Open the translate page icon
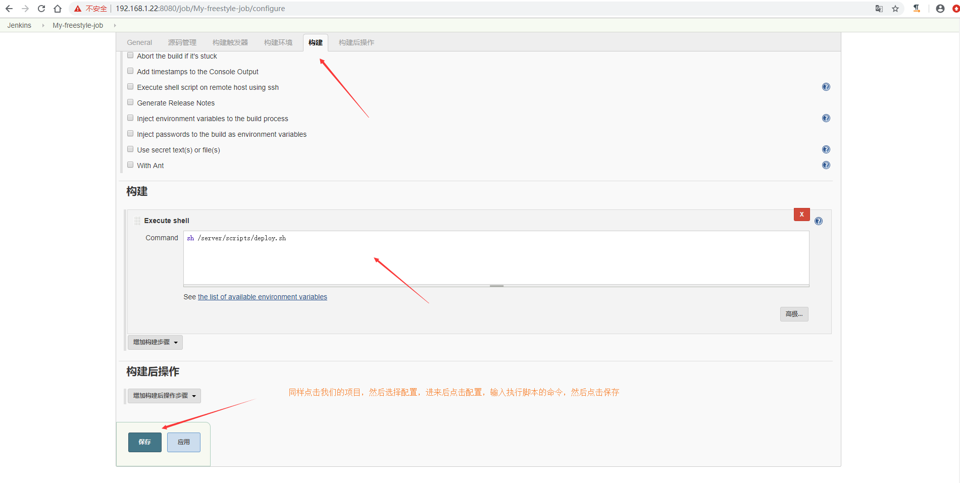The height and width of the screenshot is (483, 960). tap(879, 9)
